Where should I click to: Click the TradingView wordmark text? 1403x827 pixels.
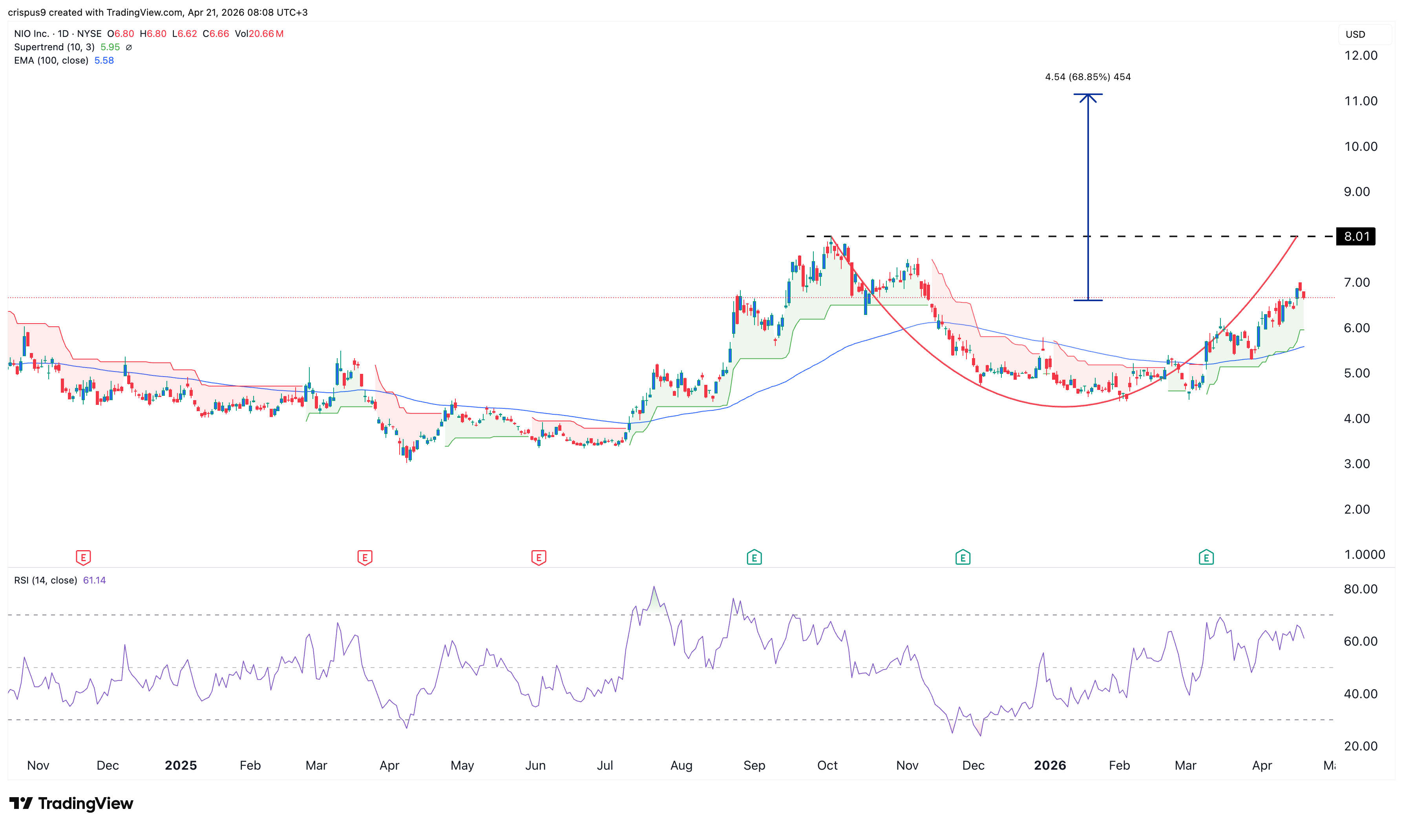(86, 803)
